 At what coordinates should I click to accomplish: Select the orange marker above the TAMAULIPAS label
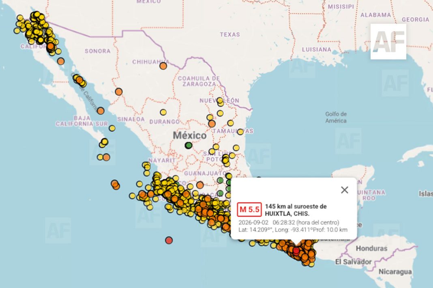(x=212, y=124)
